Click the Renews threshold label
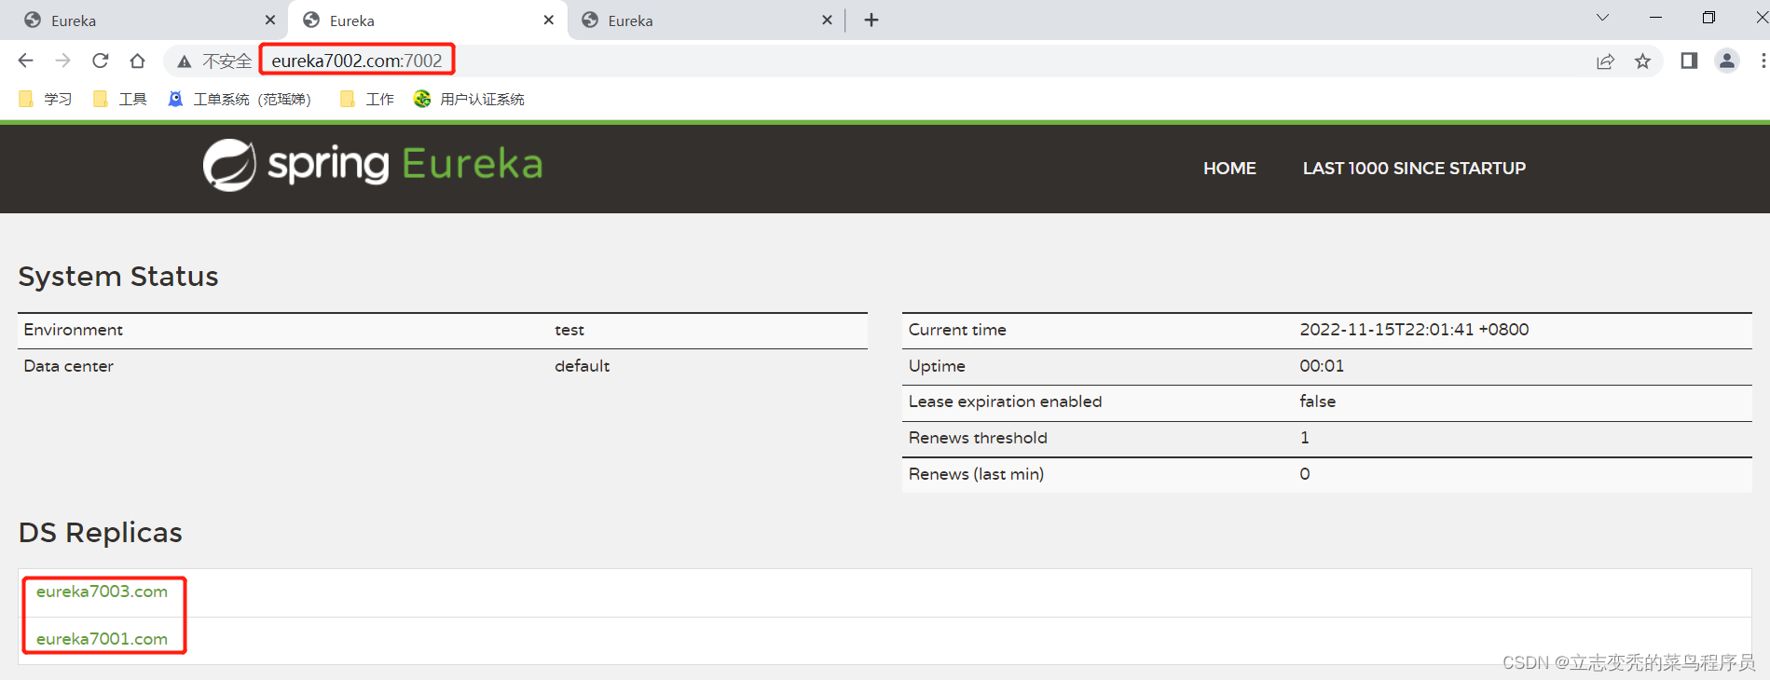 coord(978,438)
